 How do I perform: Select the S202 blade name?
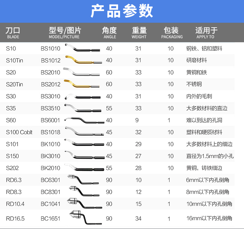point(12,168)
